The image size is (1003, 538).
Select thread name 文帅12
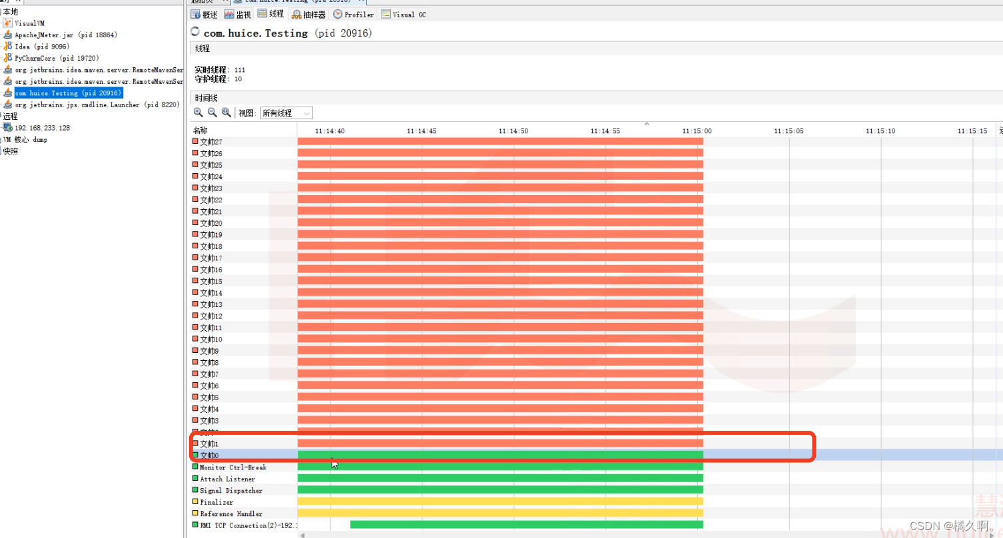[211, 316]
